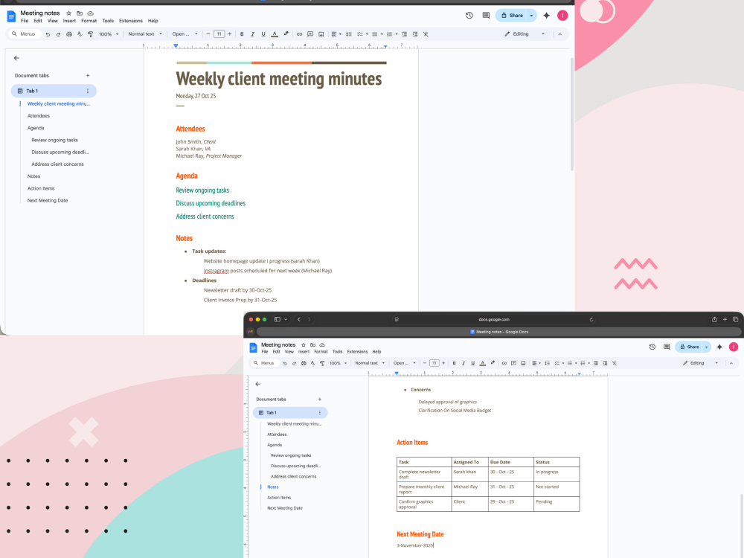Open Tab 1 options menu in upper window
This screenshot has height=558, width=744.
point(87,91)
